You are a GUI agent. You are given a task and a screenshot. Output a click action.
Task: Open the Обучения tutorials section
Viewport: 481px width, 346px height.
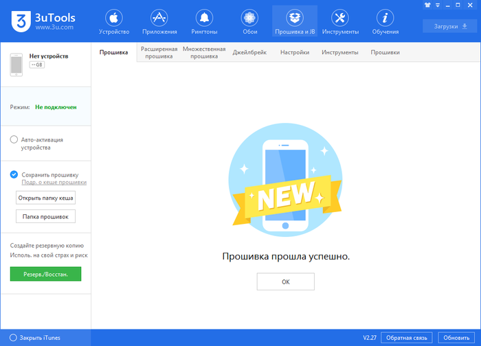click(x=385, y=22)
